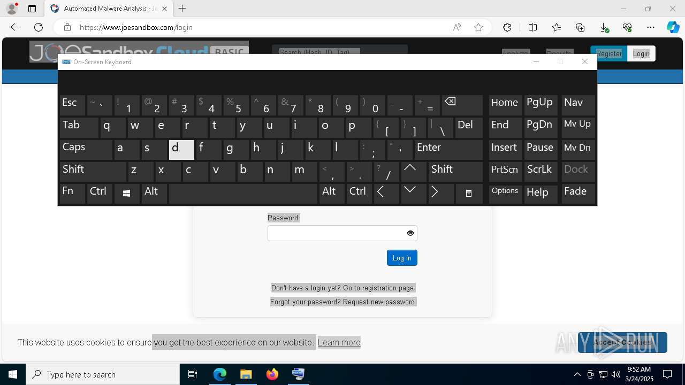
Task: Open a new browser tab
Action: (x=182, y=9)
